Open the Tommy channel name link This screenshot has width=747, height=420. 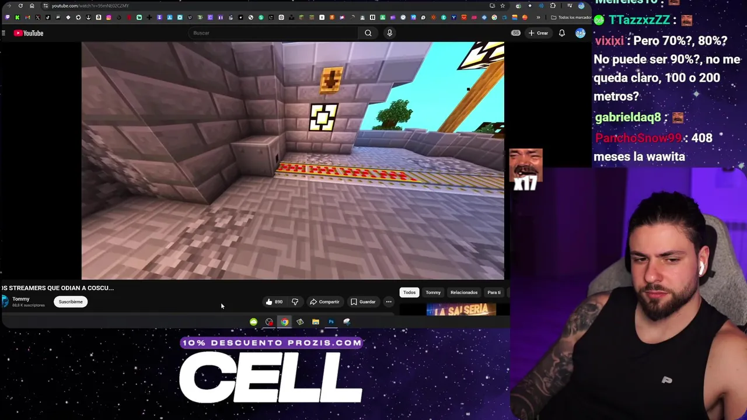click(x=21, y=299)
